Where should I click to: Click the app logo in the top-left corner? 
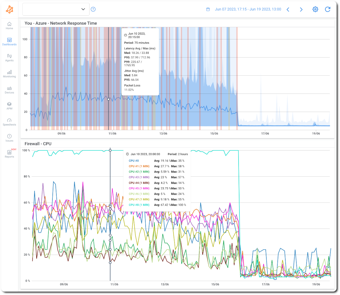tap(9, 9)
